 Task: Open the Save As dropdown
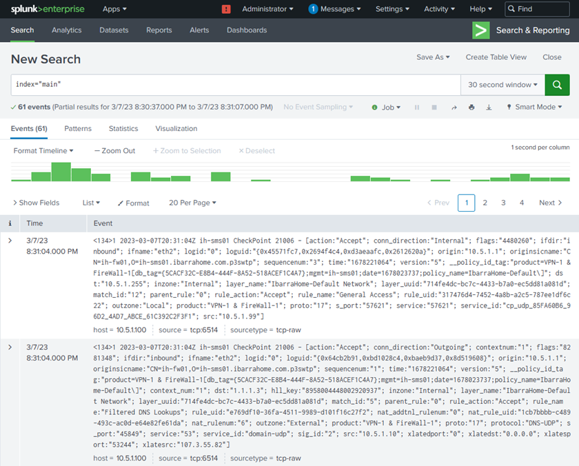click(x=433, y=57)
